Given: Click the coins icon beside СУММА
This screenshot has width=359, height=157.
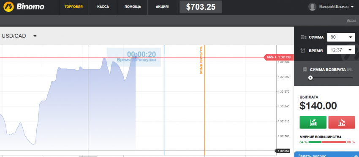Looking at the screenshot, I should [304, 37].
